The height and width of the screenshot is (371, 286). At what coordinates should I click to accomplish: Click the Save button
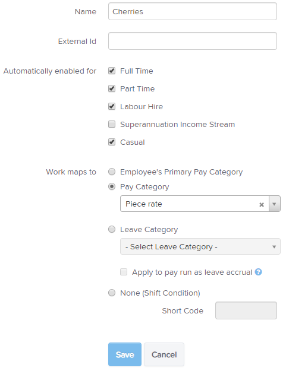point(125,354)
